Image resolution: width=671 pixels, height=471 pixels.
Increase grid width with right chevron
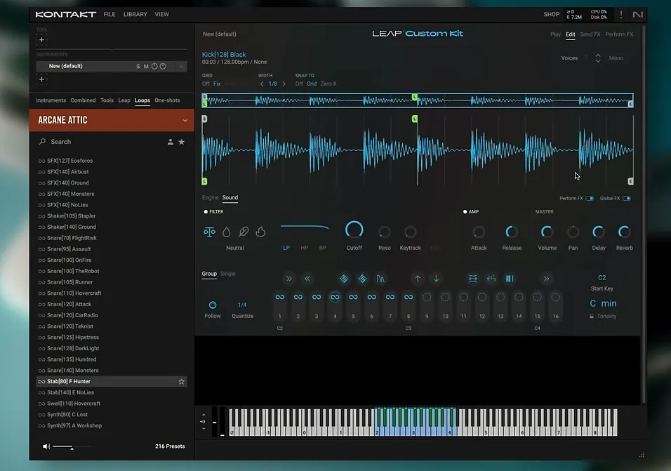pos(284,84)
